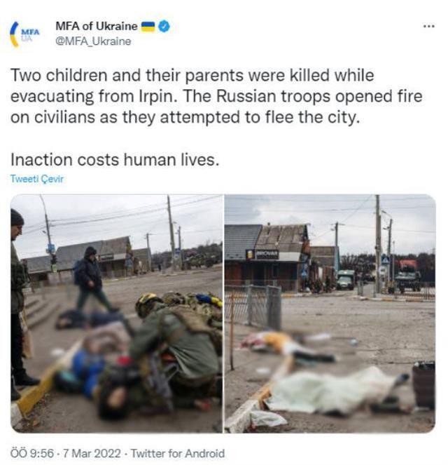448x465 pixels.
Task: Open the MFA of Ukraine display name
Action: point(97,26)
